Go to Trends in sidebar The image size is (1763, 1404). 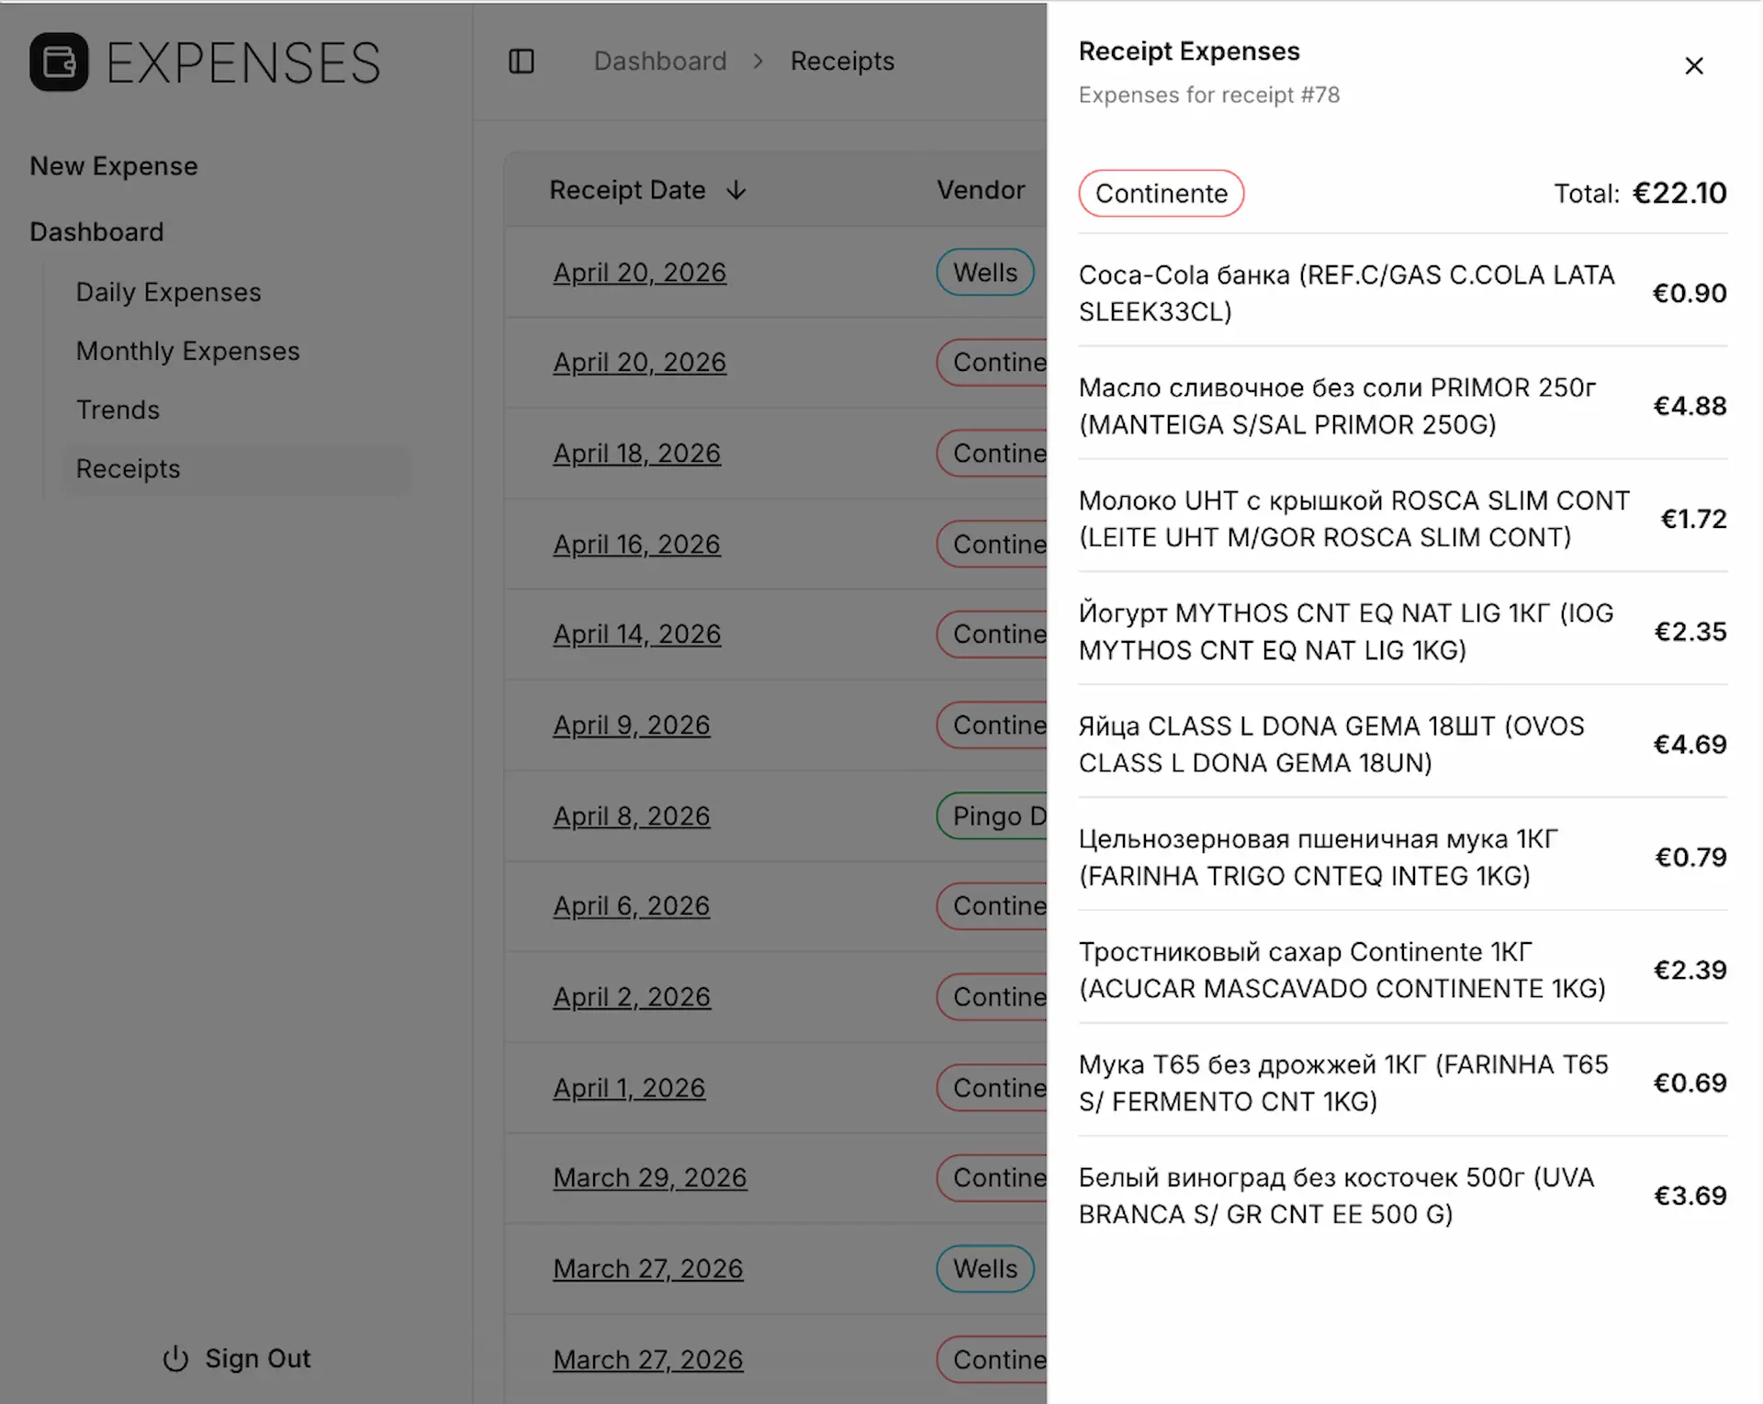(118, 410)
